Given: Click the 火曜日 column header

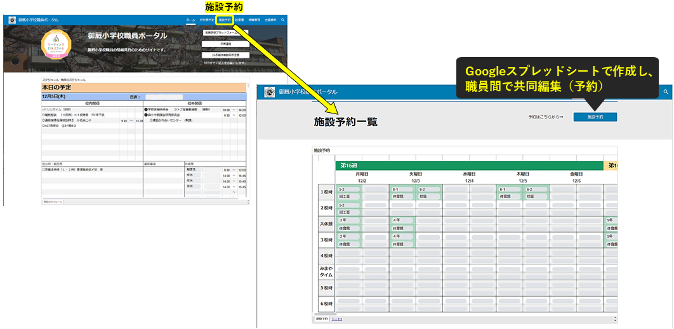Looking at the screenshot, I should (x=415, y=174).
